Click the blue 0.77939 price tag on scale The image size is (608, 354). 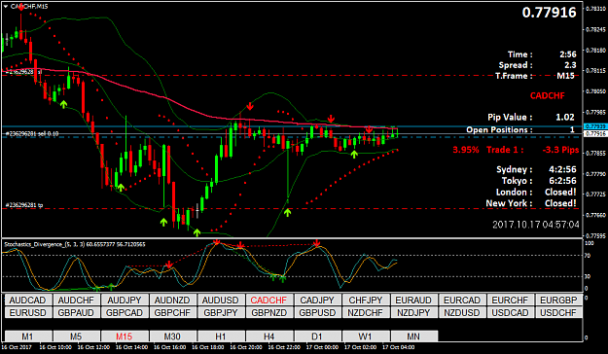coord(595,126)
